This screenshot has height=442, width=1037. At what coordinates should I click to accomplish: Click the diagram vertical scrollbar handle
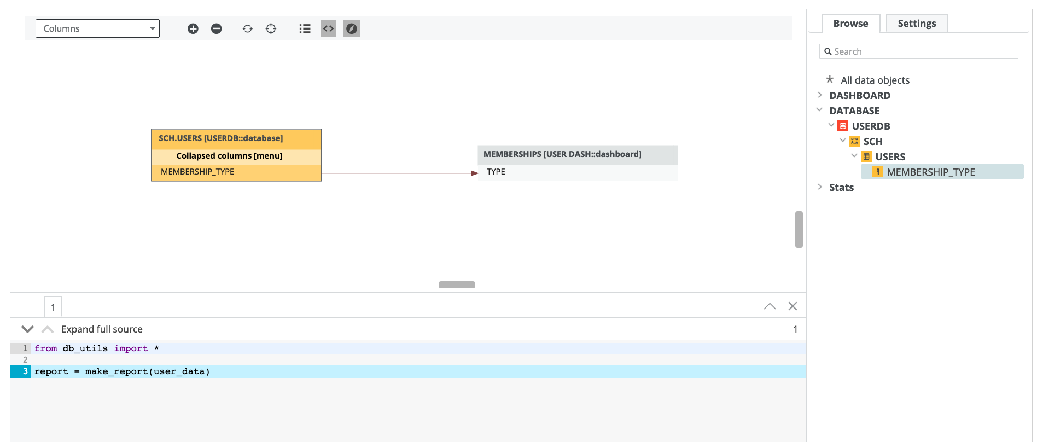click(x=799, y=229)
